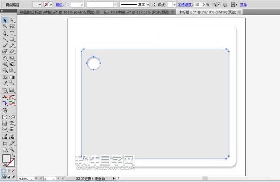Select the Hand tool
Screen dimensions: 280x182
(x=5, y=149)
